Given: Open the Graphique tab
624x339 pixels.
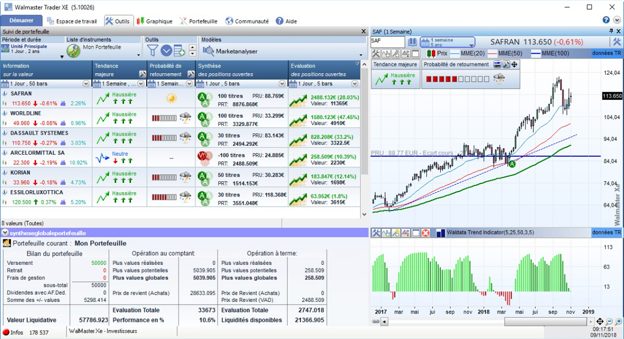Looking at the screenshot, I should tap(154, 21).
